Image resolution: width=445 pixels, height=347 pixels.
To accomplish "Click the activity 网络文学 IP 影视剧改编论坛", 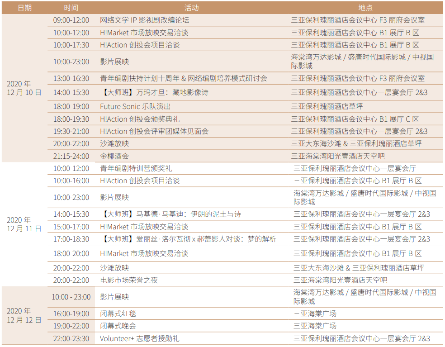I will 144,20.
